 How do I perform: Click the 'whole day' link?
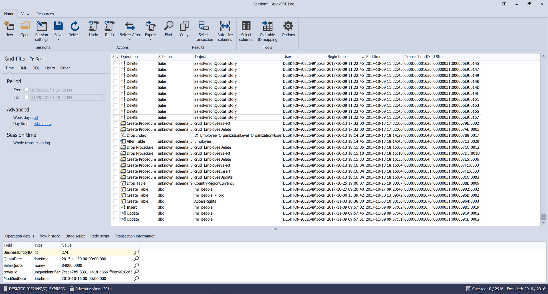(43, 124)
